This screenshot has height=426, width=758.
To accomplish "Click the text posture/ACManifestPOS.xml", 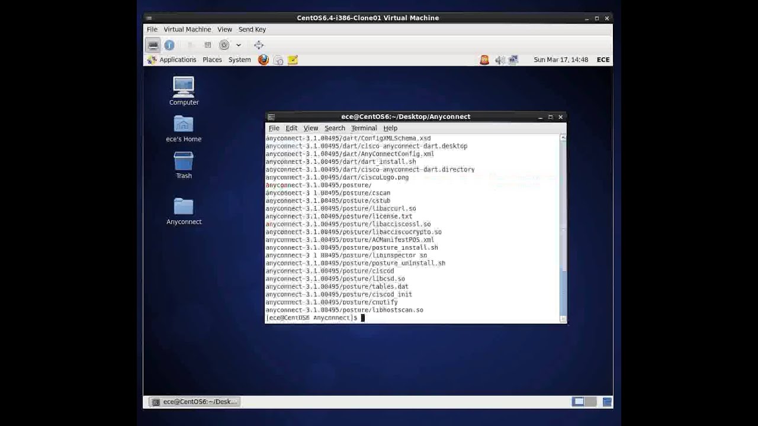I will tap(388, 240).
